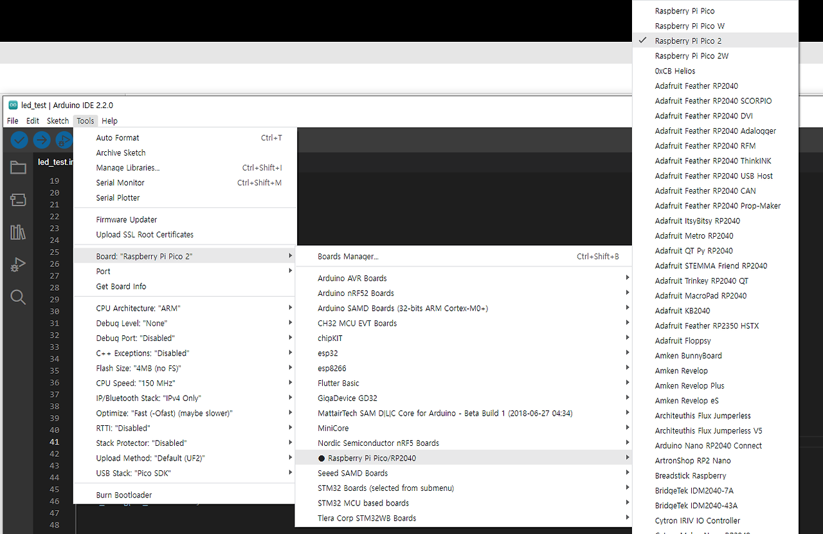Image resolution: width=823 pixels, height=534 pixels.
Task: Expand the USB Stack: "Pico SDK" submenu
Action: tap(185, 473)
